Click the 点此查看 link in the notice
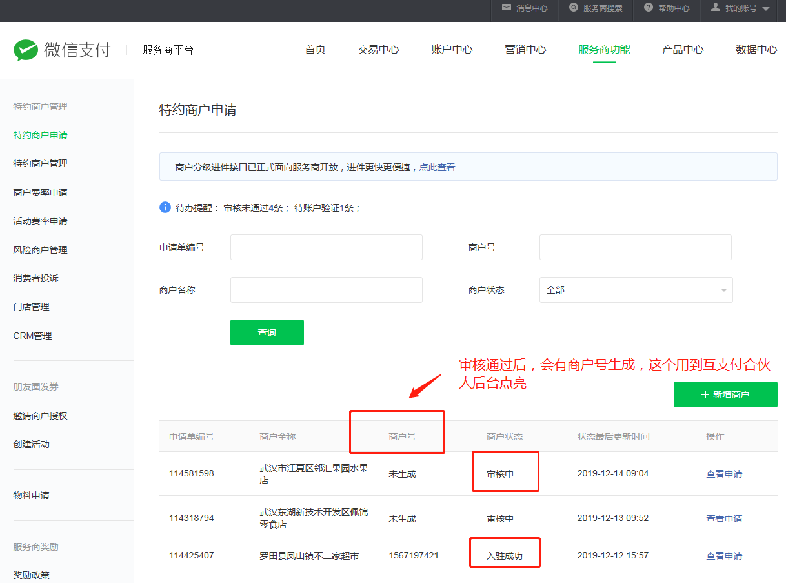Viewport: 786px width, 583px height. point(437,167)
